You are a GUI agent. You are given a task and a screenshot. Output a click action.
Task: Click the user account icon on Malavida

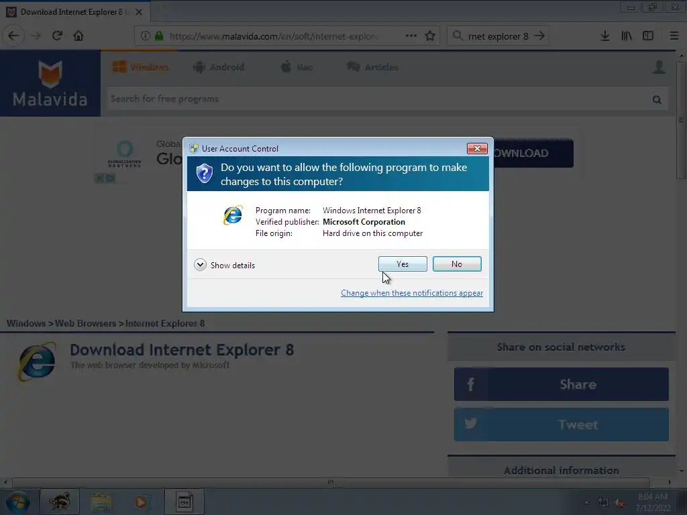coord(659,67)
